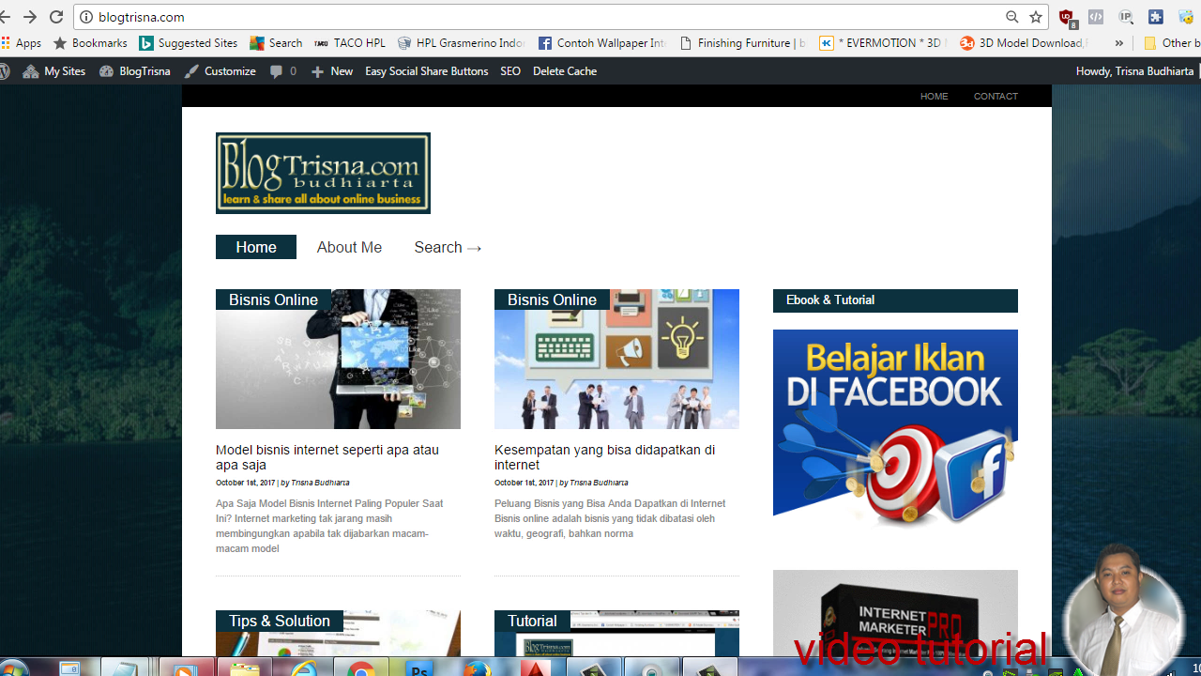Go to the About Me tab

(349, 247)
